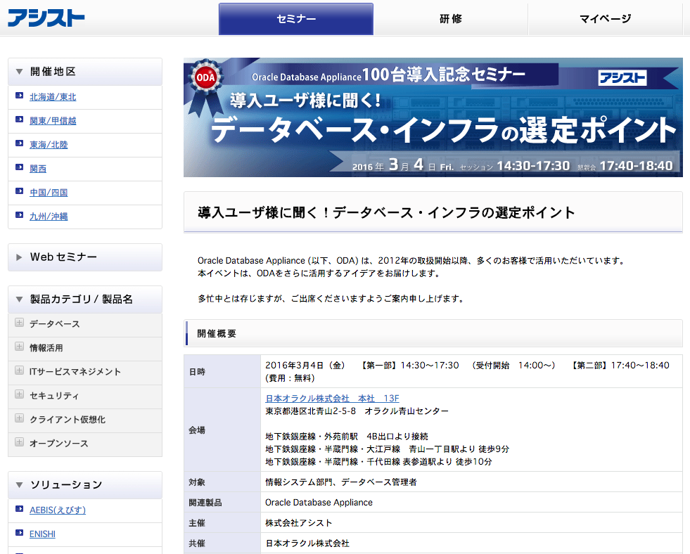Open the セミナー tab
This screenshot has width=690, height=554.
pyautogui.click(x=295, y=19)
